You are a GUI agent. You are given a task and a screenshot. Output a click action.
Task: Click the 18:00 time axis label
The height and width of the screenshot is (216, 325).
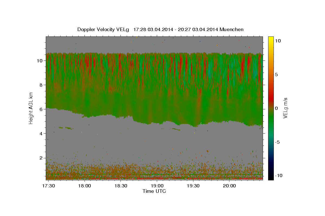[85, 186]
